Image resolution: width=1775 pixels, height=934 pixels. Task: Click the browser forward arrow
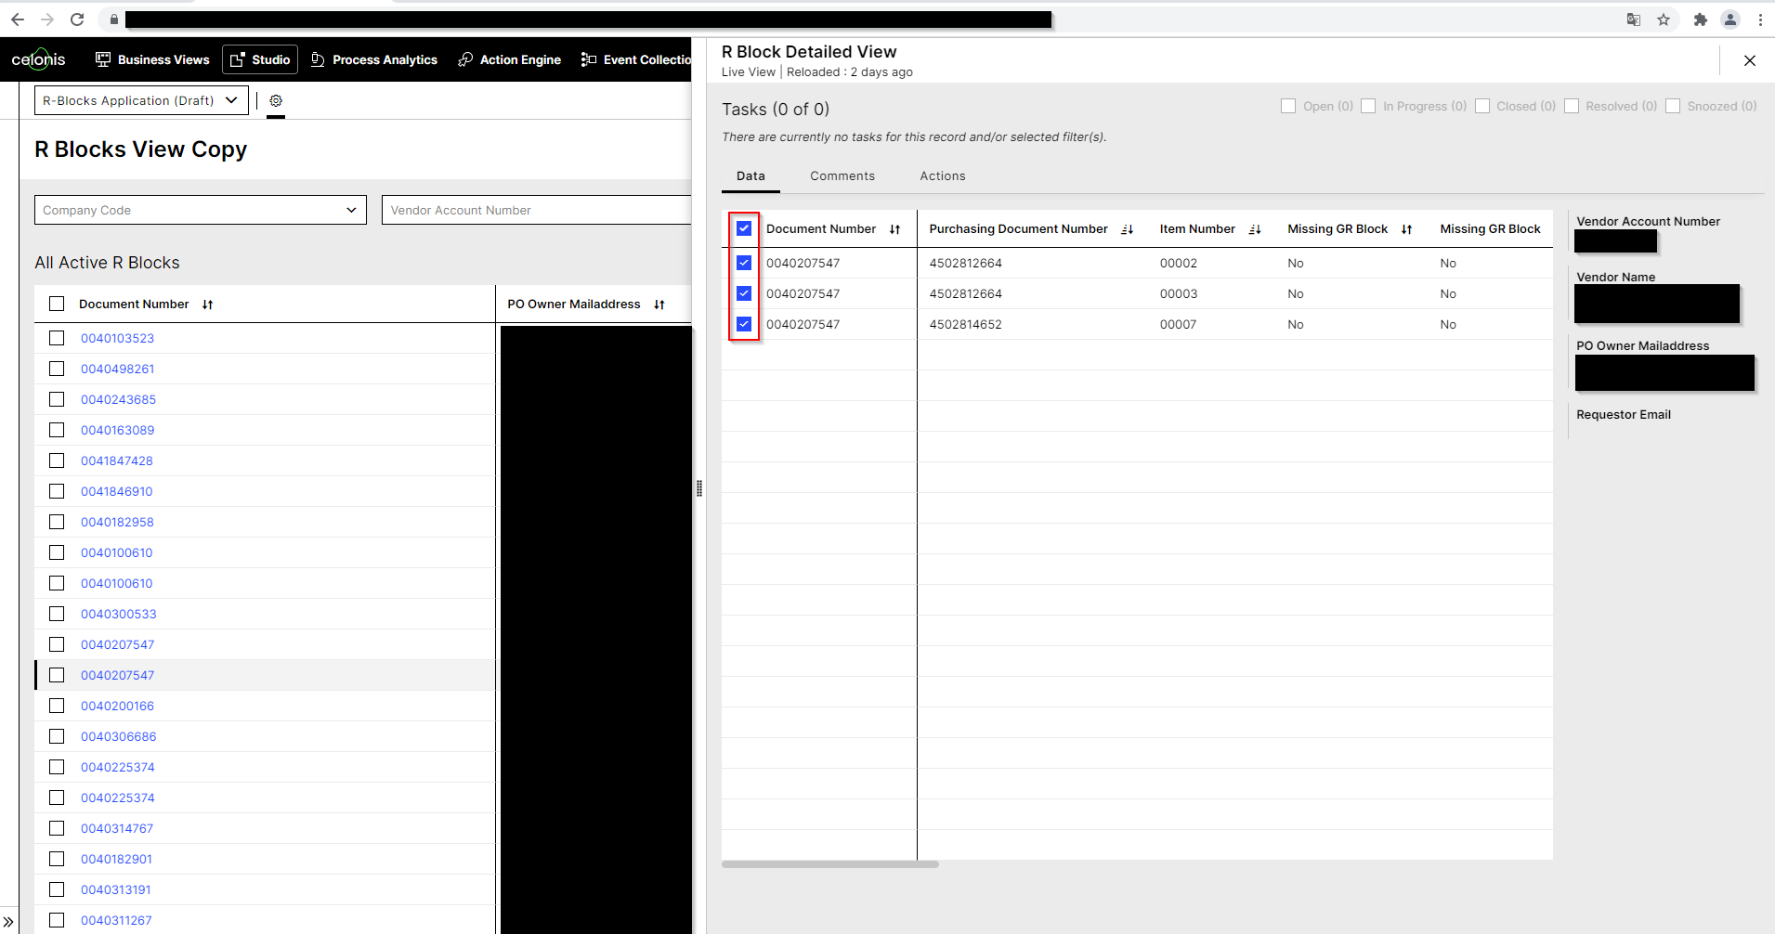[x=47, y=19]
